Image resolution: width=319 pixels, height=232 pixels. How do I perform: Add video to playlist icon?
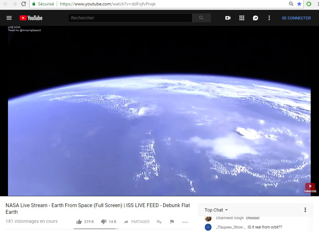pos(159,222)
